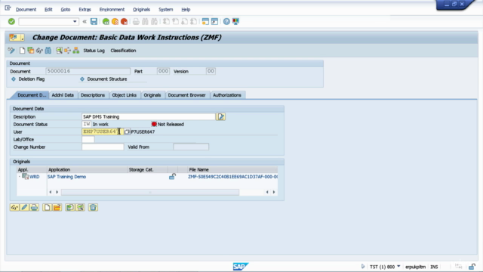The width and height of the screenshot is (483, 272).
Task: Click the Change Original pencil button
Action: pyautogui.click(x=24, y=207)
